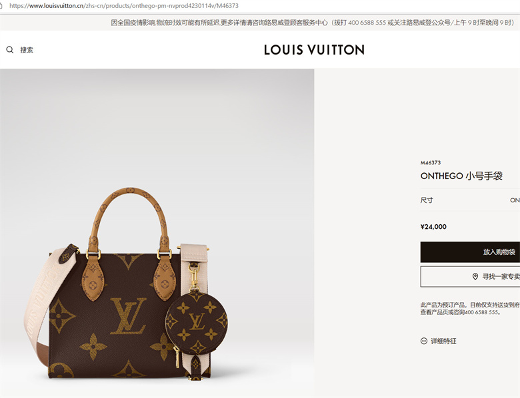Screen dimensions: 520x398
Task: Click the 放入购物袋 add-to-bag button
Action: (470, 252)
